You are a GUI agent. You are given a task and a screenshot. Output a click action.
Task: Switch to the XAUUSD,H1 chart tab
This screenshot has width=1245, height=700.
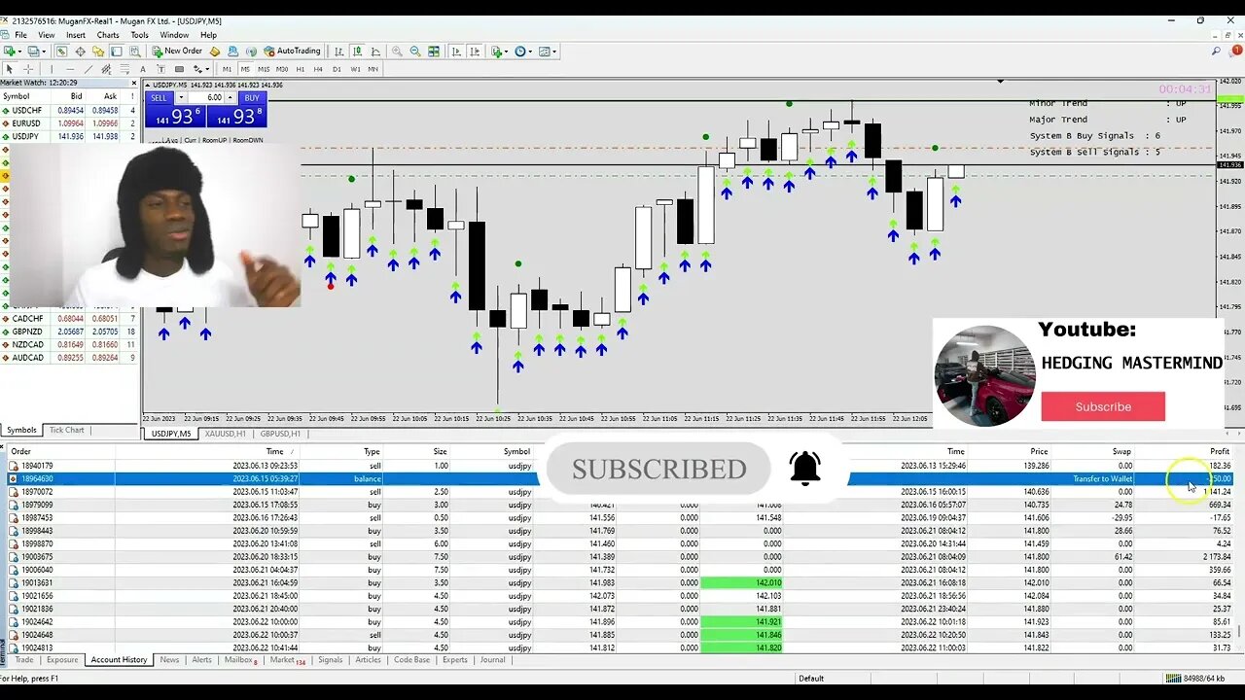coord(226,434)
